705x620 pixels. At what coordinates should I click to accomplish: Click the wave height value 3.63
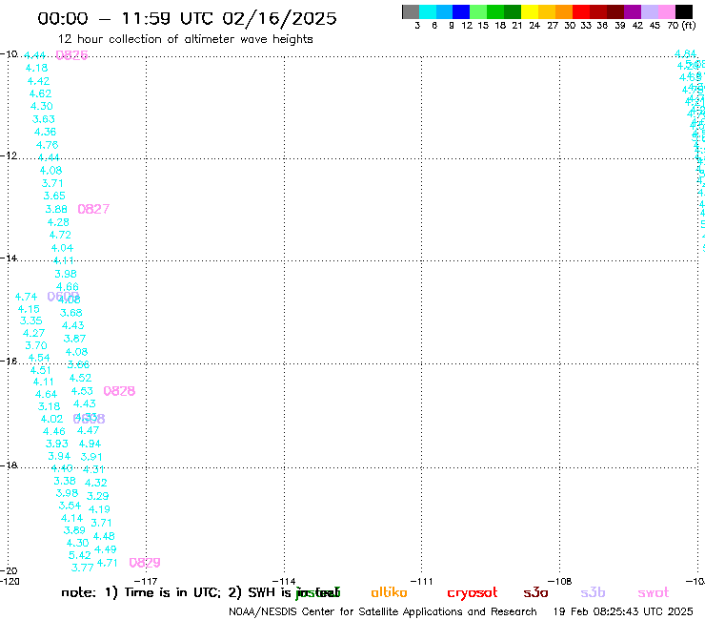click(x=44, y=119)
